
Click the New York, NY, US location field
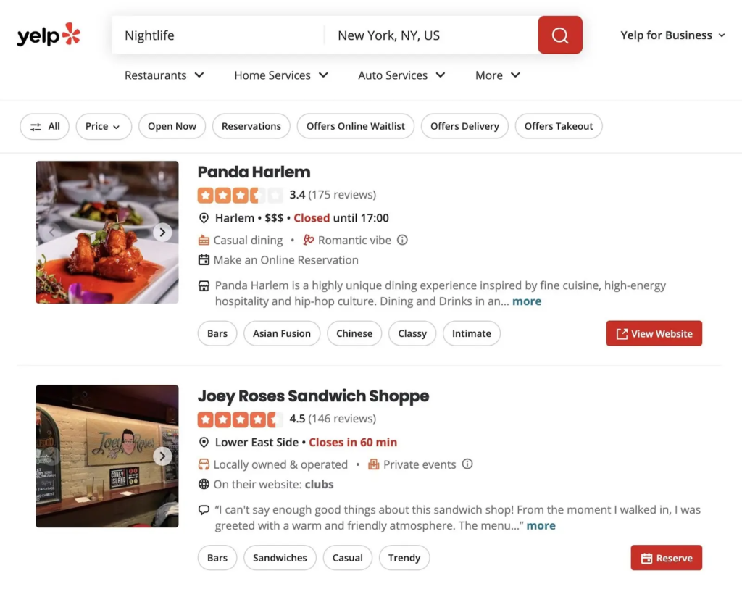pyautogui.click(x=432, y=35)
